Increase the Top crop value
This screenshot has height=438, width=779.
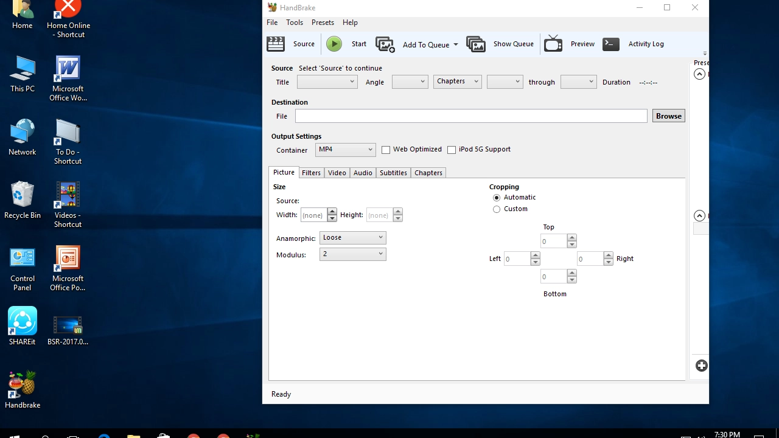tap(571, 238)
